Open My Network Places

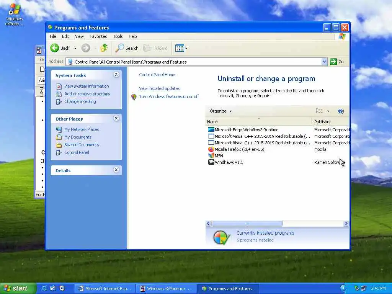(x=82, y=129)
